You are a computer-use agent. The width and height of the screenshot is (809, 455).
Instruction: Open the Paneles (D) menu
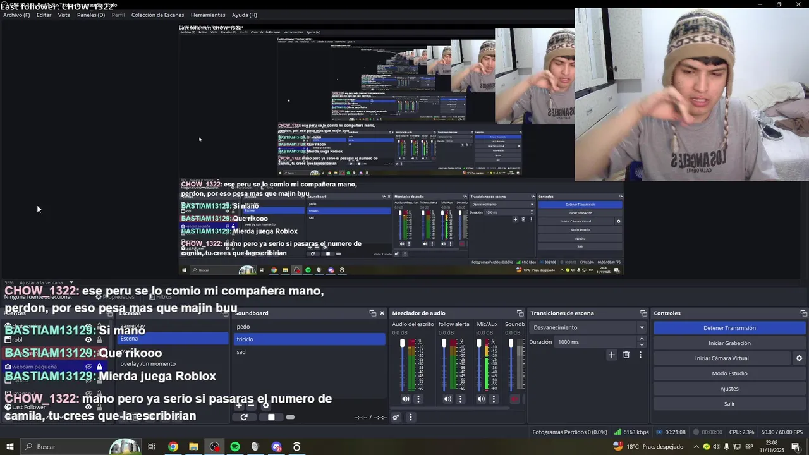pyautogui.click(x=91, y=15)
